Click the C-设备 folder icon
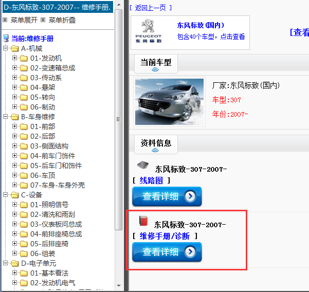 tap(14, 195)
